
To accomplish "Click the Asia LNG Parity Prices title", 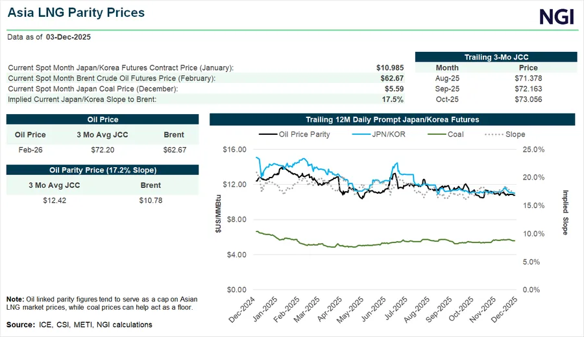I will click(x=76, y=13).
